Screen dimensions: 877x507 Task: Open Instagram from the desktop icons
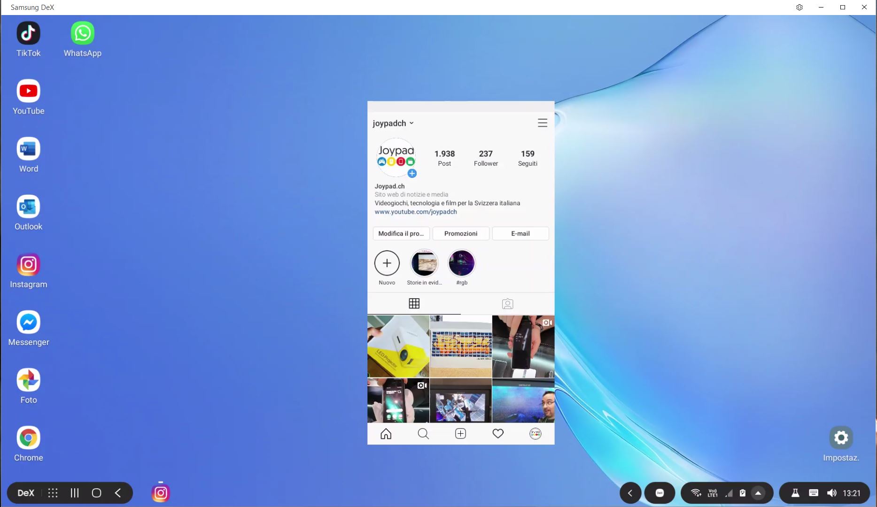(28, 264)
